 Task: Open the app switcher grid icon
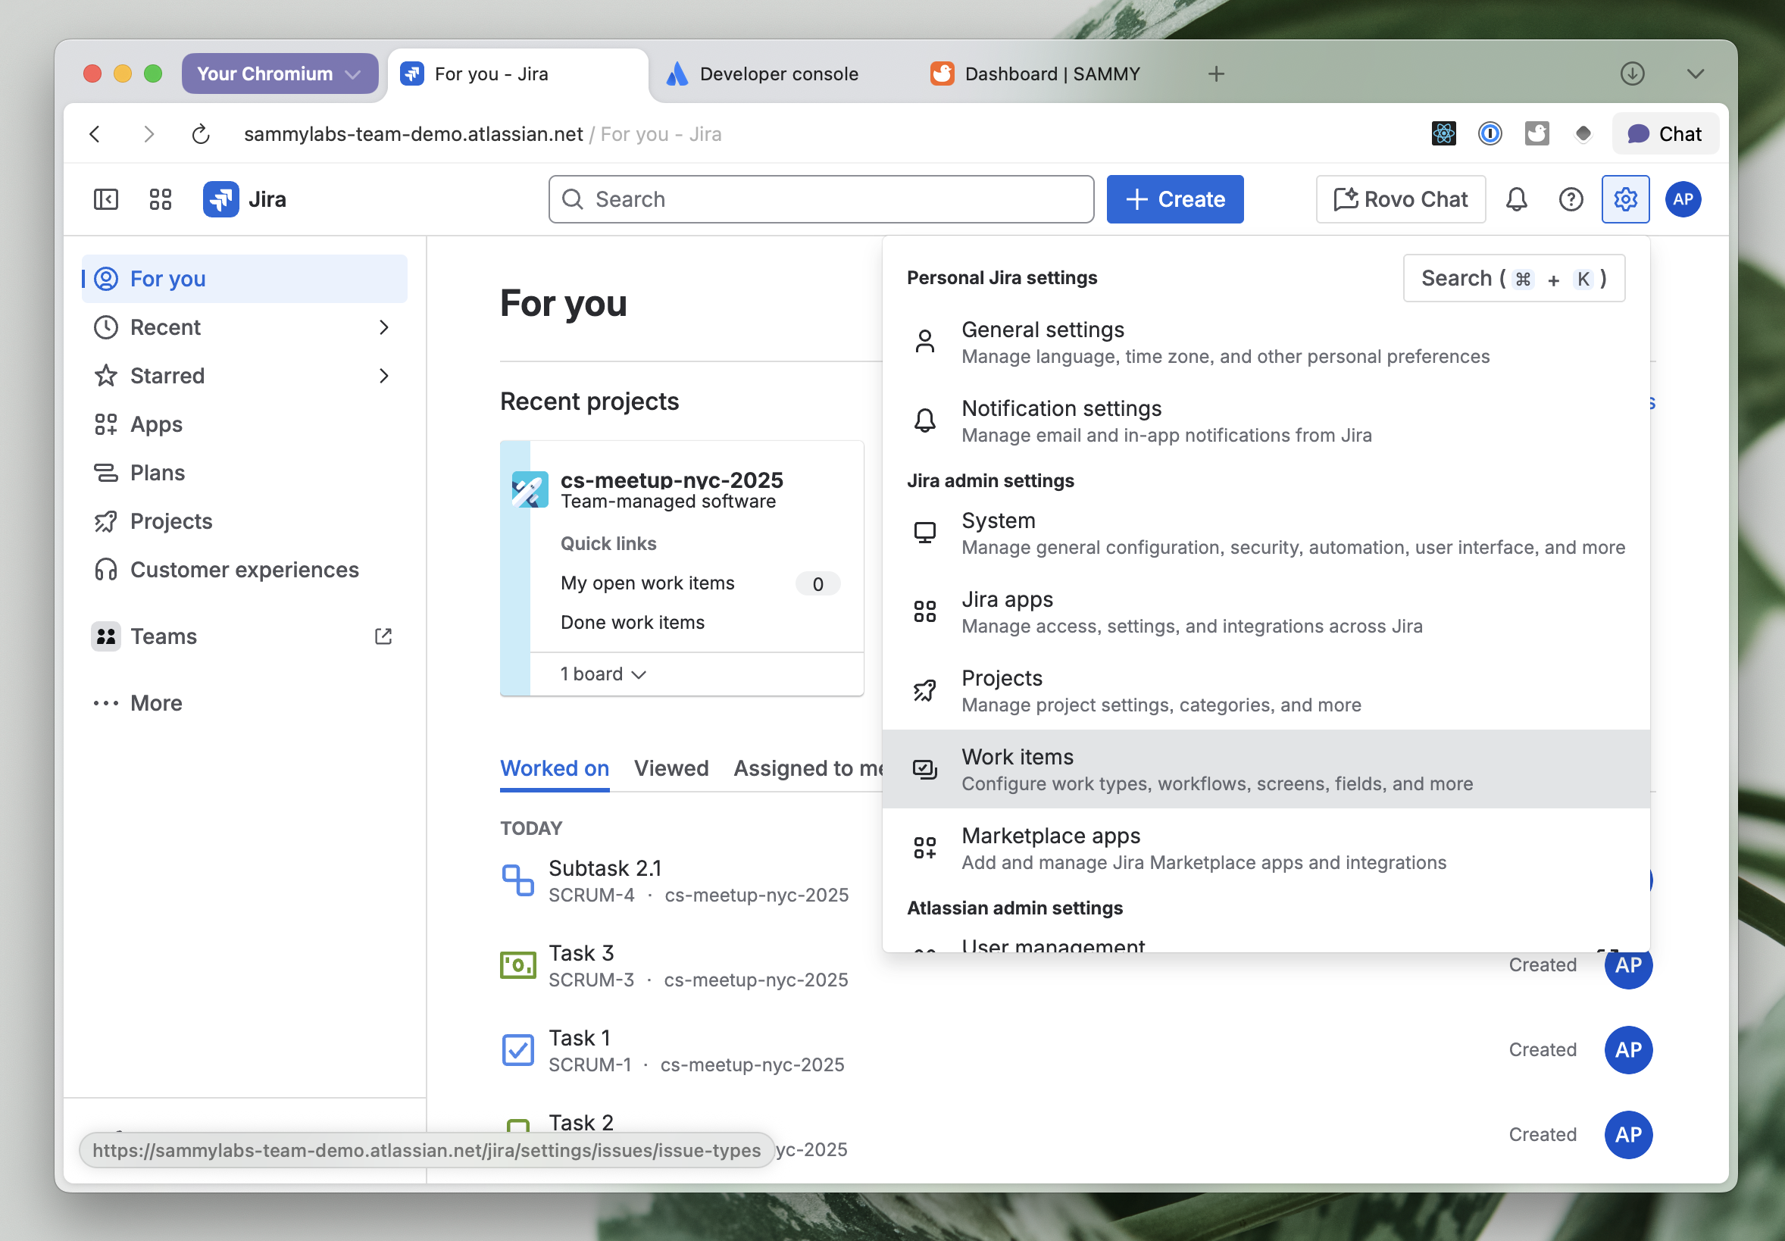click(x=160, y=200)
